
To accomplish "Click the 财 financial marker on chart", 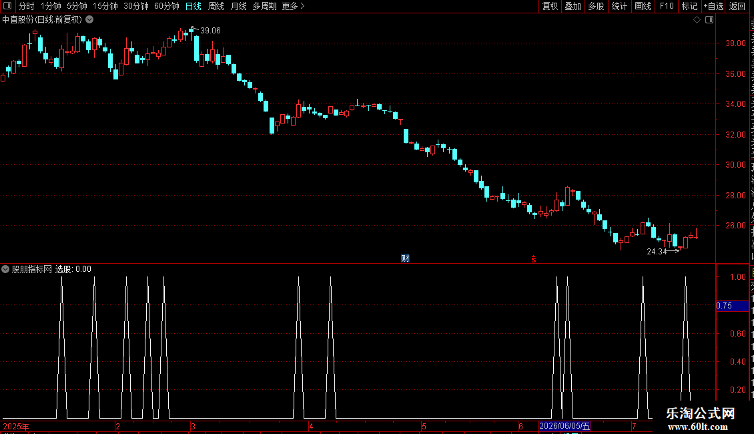I will point(406,258).
